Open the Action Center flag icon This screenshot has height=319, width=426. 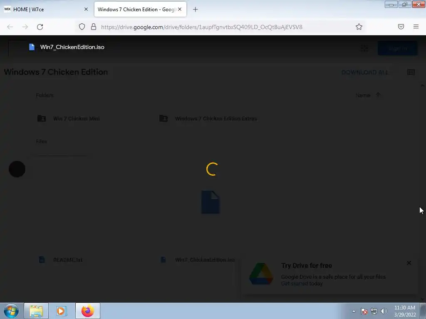pos(364,311)
